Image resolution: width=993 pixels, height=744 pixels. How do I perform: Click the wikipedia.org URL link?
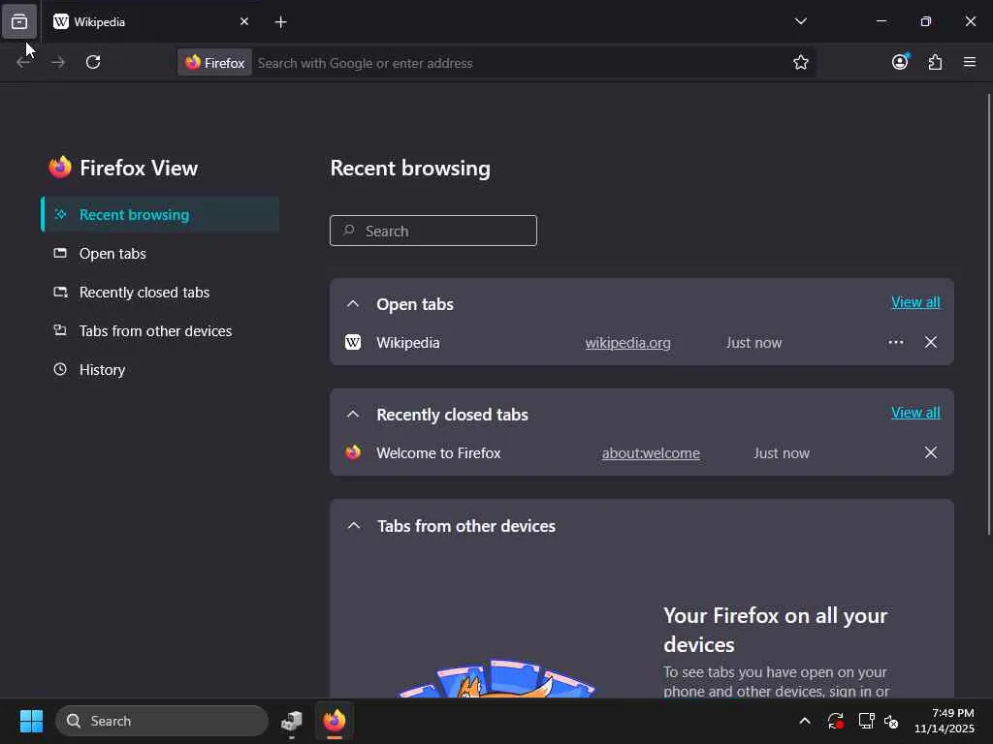tap(627, 343)
